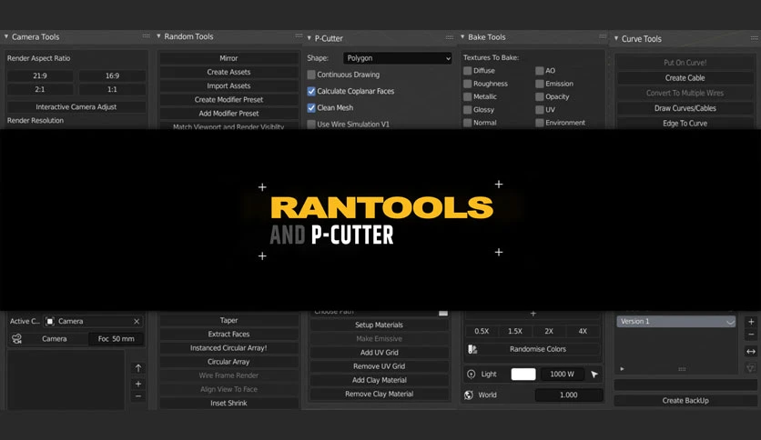This screenshot has height=440, width=761.
Task: Click Create Cable in Curve Tools
Action: [x=685, y=78]
